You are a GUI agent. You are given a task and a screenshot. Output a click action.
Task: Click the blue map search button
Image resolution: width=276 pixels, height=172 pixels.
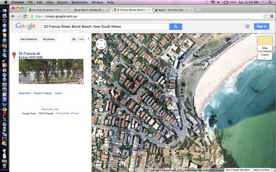tap(175, 27)
